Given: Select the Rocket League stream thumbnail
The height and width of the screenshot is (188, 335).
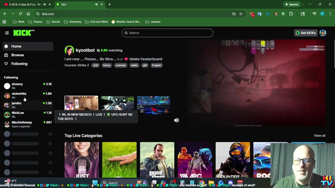Looking at the screenshot, I should 154,105.
